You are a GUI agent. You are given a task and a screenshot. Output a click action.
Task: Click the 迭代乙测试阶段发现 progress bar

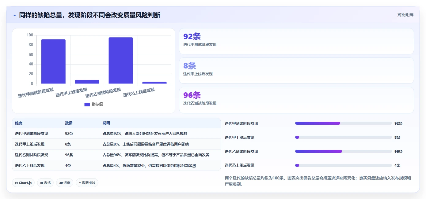343,151
